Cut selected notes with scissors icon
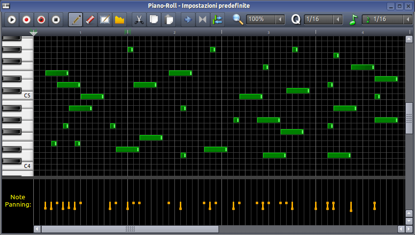This screenshot has height=235, width=415. 139,20
